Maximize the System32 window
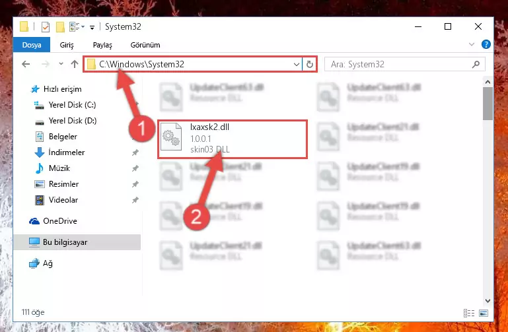 [448, 26]
